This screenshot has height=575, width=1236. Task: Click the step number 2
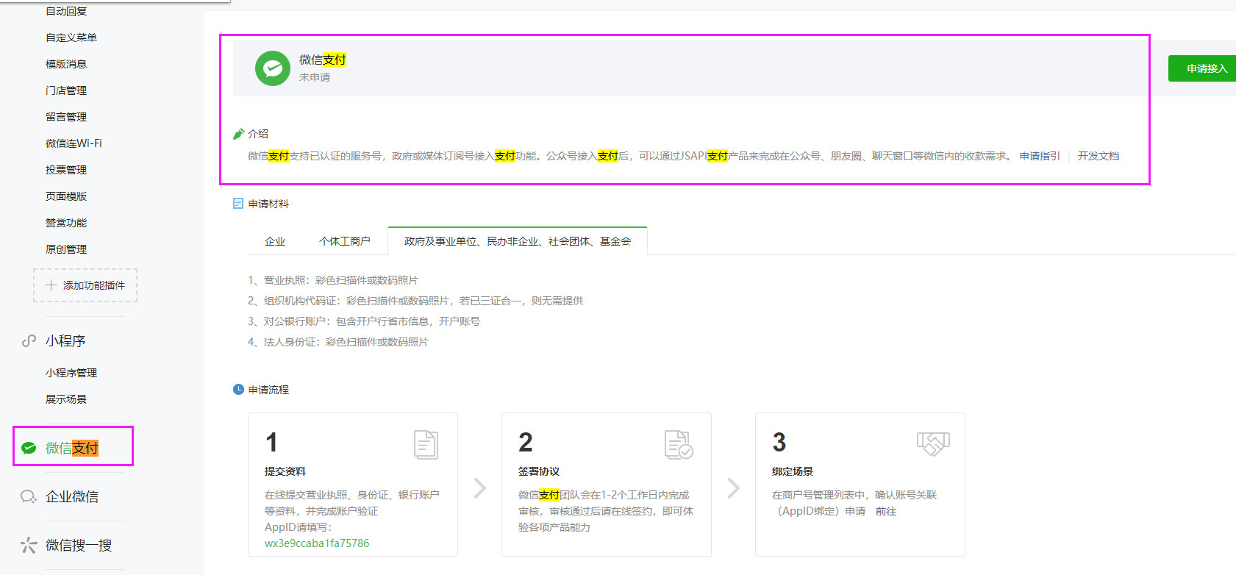pos(526,443)
